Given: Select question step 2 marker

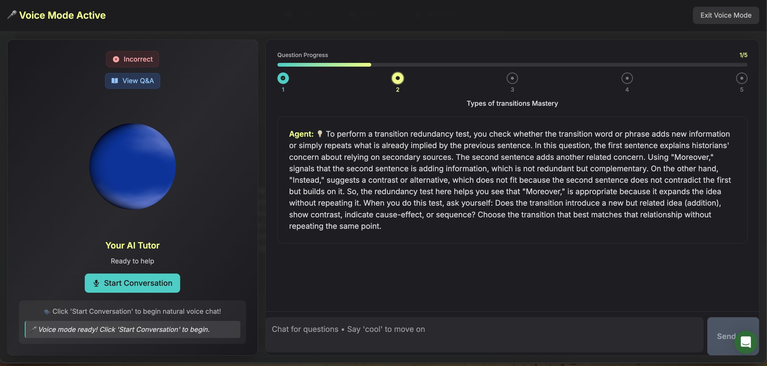Looking at the screenshot, I should click(398, 78).
